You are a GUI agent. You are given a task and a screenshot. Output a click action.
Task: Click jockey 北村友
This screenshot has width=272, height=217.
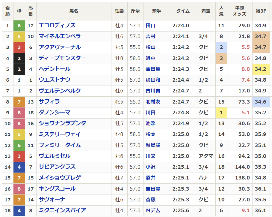tap(153, 102)
